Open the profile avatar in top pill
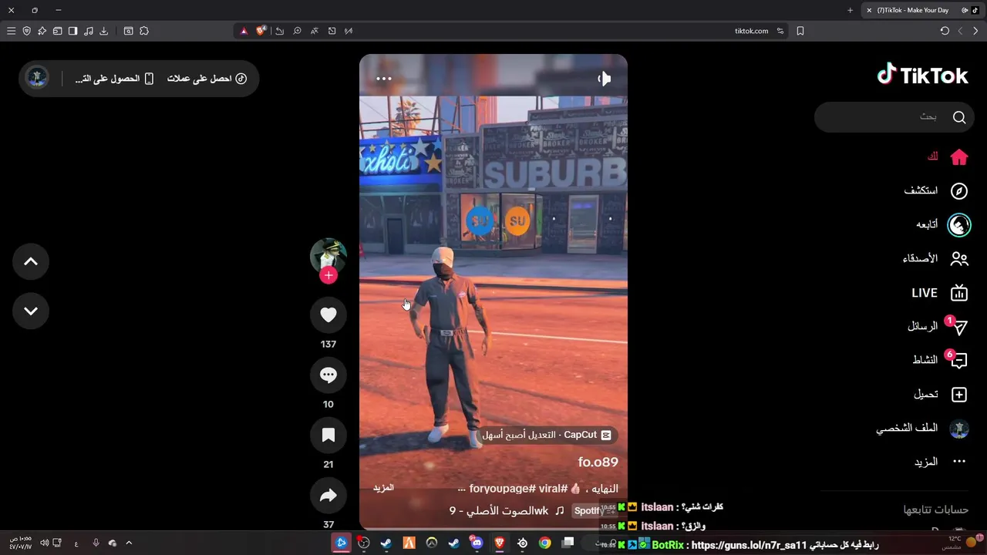The width and height of the screenshot is (987, 555). click(37, 78)
